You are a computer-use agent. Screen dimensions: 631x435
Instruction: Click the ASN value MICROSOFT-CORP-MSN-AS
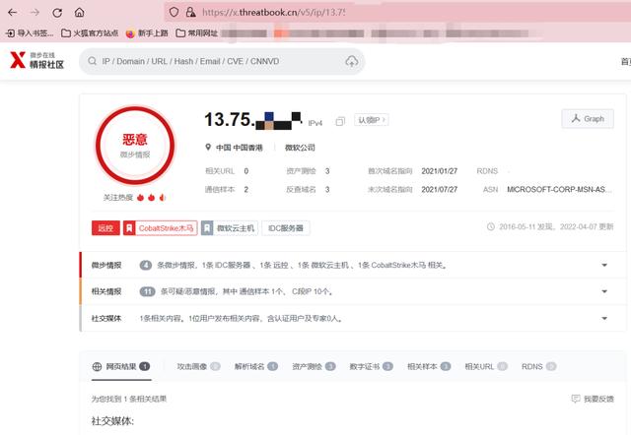(560, 189)
